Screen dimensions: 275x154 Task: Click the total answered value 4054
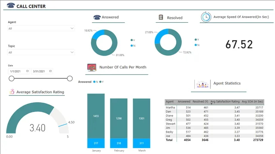(187, 140)
